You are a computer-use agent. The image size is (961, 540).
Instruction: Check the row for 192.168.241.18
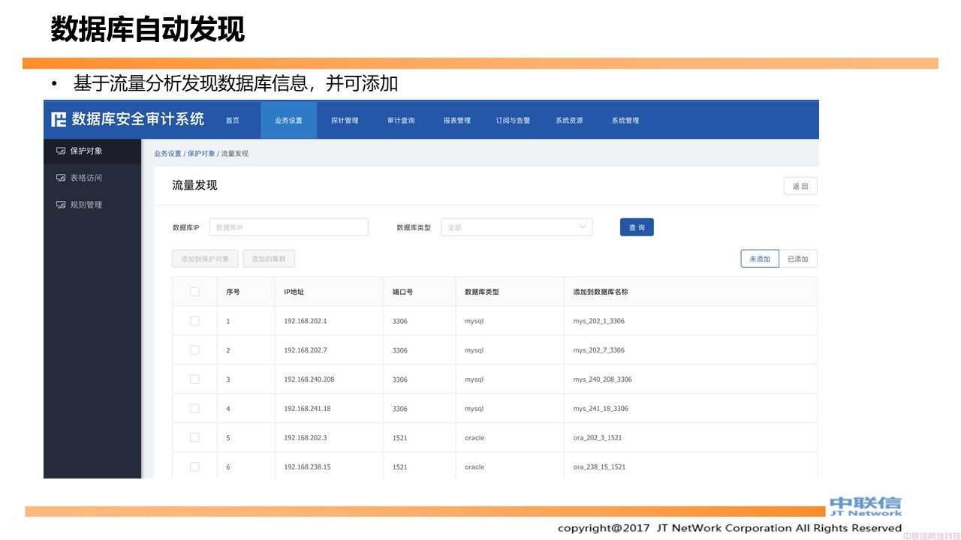[x=194, y=409]
